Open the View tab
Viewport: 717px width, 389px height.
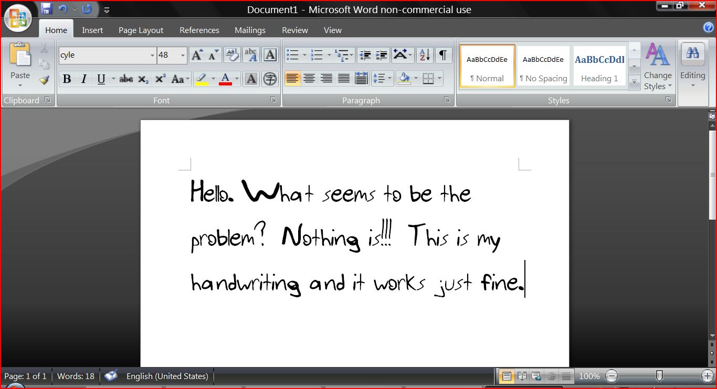click(332, 30)
